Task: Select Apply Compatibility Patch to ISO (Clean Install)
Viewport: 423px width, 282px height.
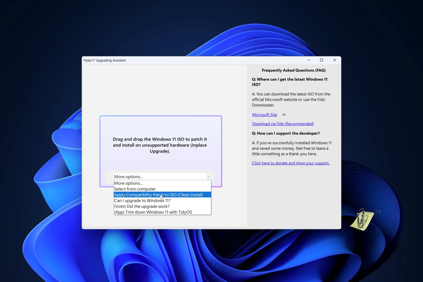Action: [x=162, y=195]
